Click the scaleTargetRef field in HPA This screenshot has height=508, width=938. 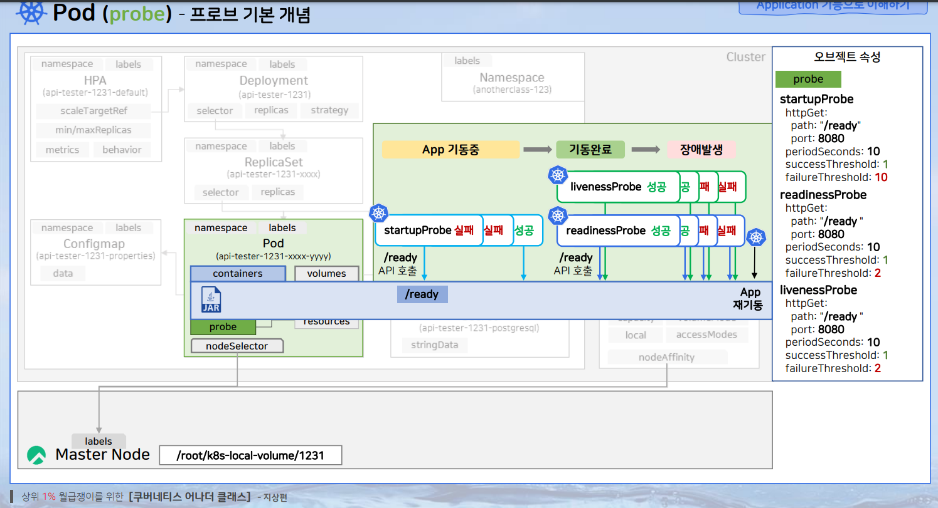pyautogui.click(x=93, y=111)
